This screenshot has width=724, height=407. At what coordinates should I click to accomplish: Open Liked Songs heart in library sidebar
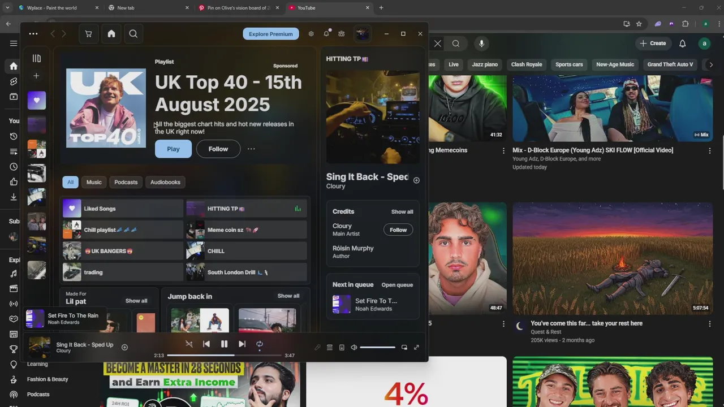point(37,100)
